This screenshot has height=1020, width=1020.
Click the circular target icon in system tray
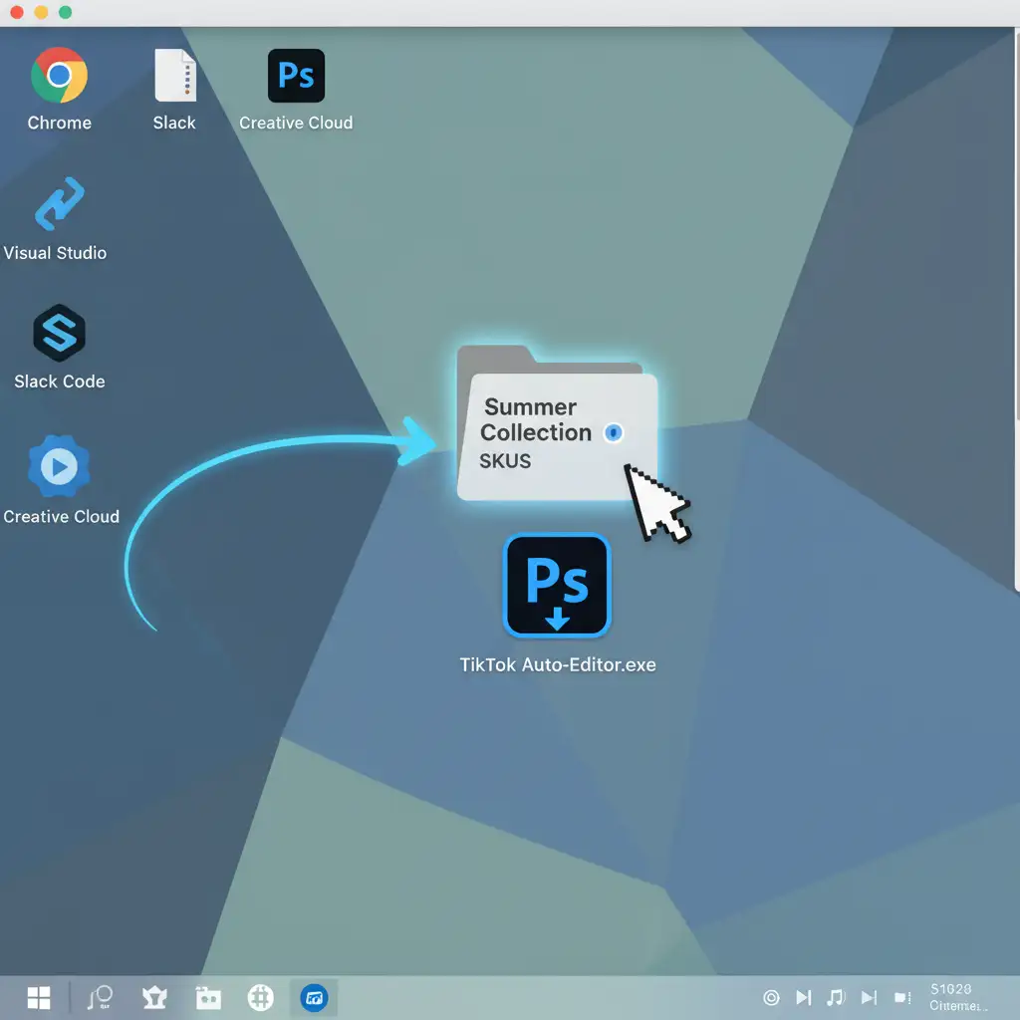coord(770,997)
